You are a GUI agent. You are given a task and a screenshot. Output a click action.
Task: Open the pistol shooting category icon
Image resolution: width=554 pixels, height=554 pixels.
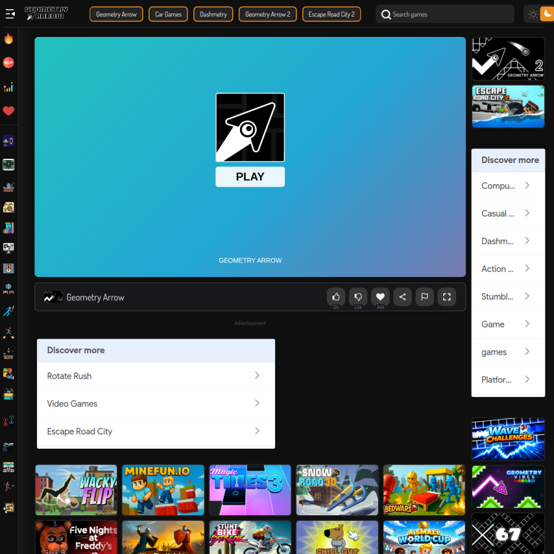(9, 447)
